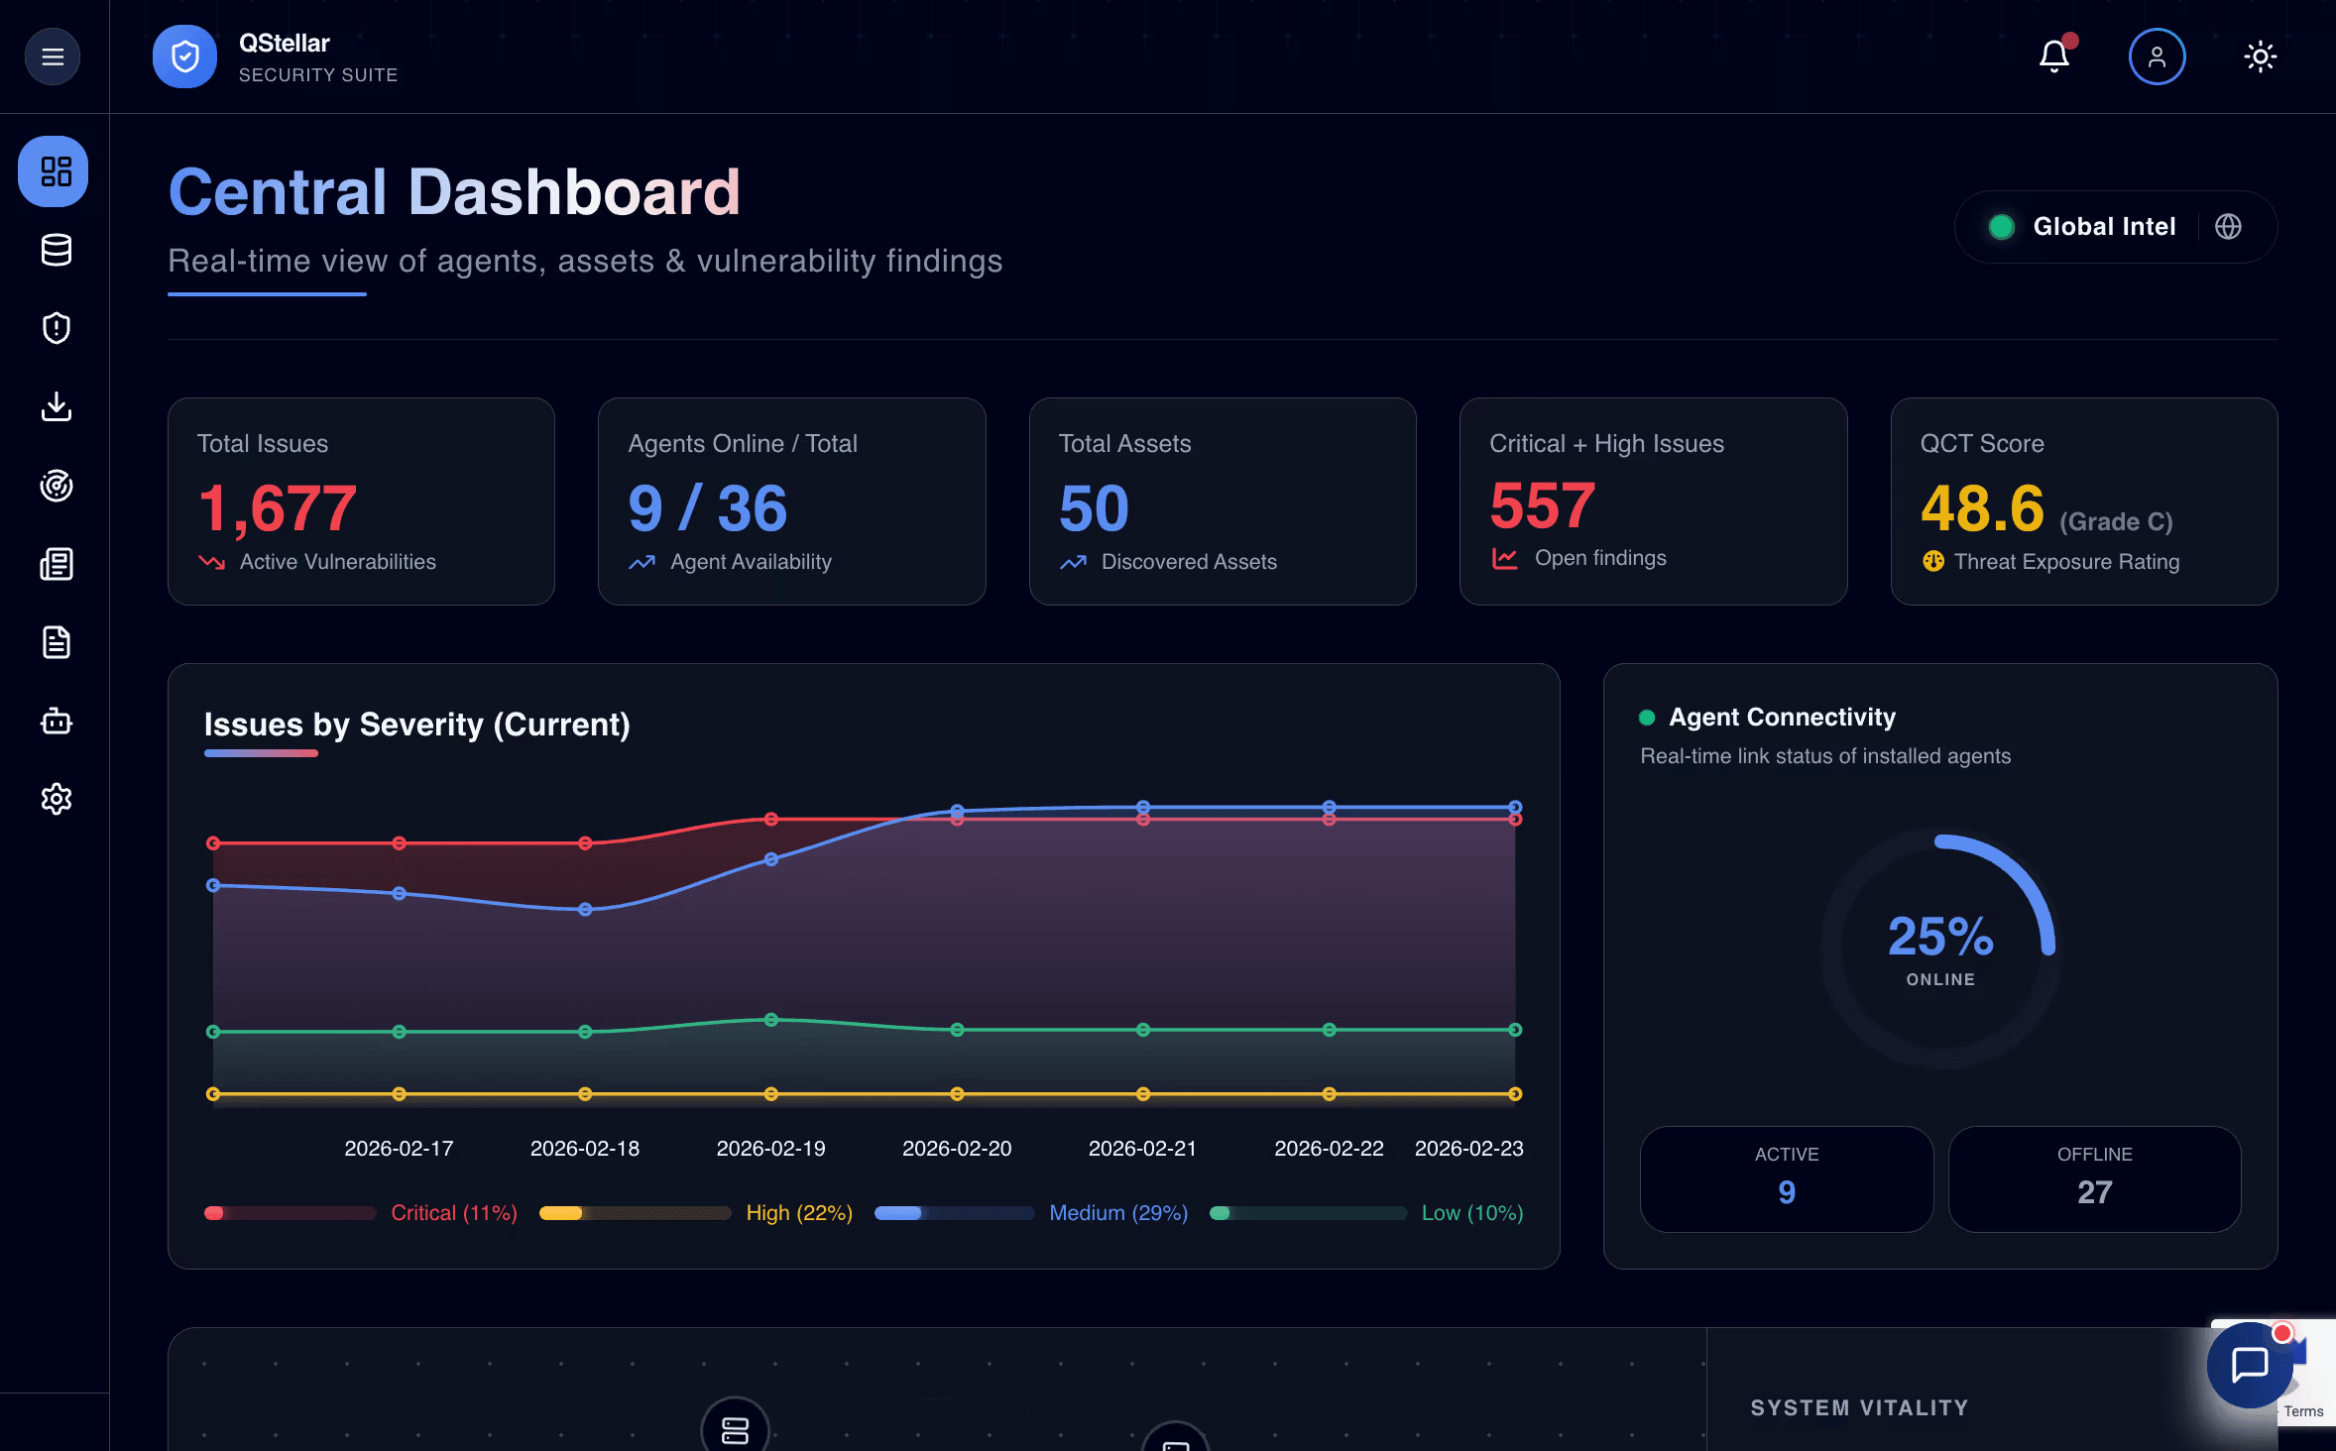Click the download sidebar icon
This screenshot has width=2336, height=1451.
56,406
